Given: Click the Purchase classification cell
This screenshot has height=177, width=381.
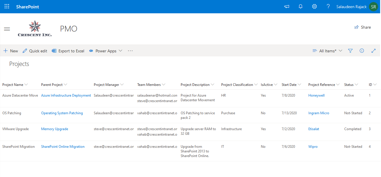Looking at the screenshot, I should [228, 113].
